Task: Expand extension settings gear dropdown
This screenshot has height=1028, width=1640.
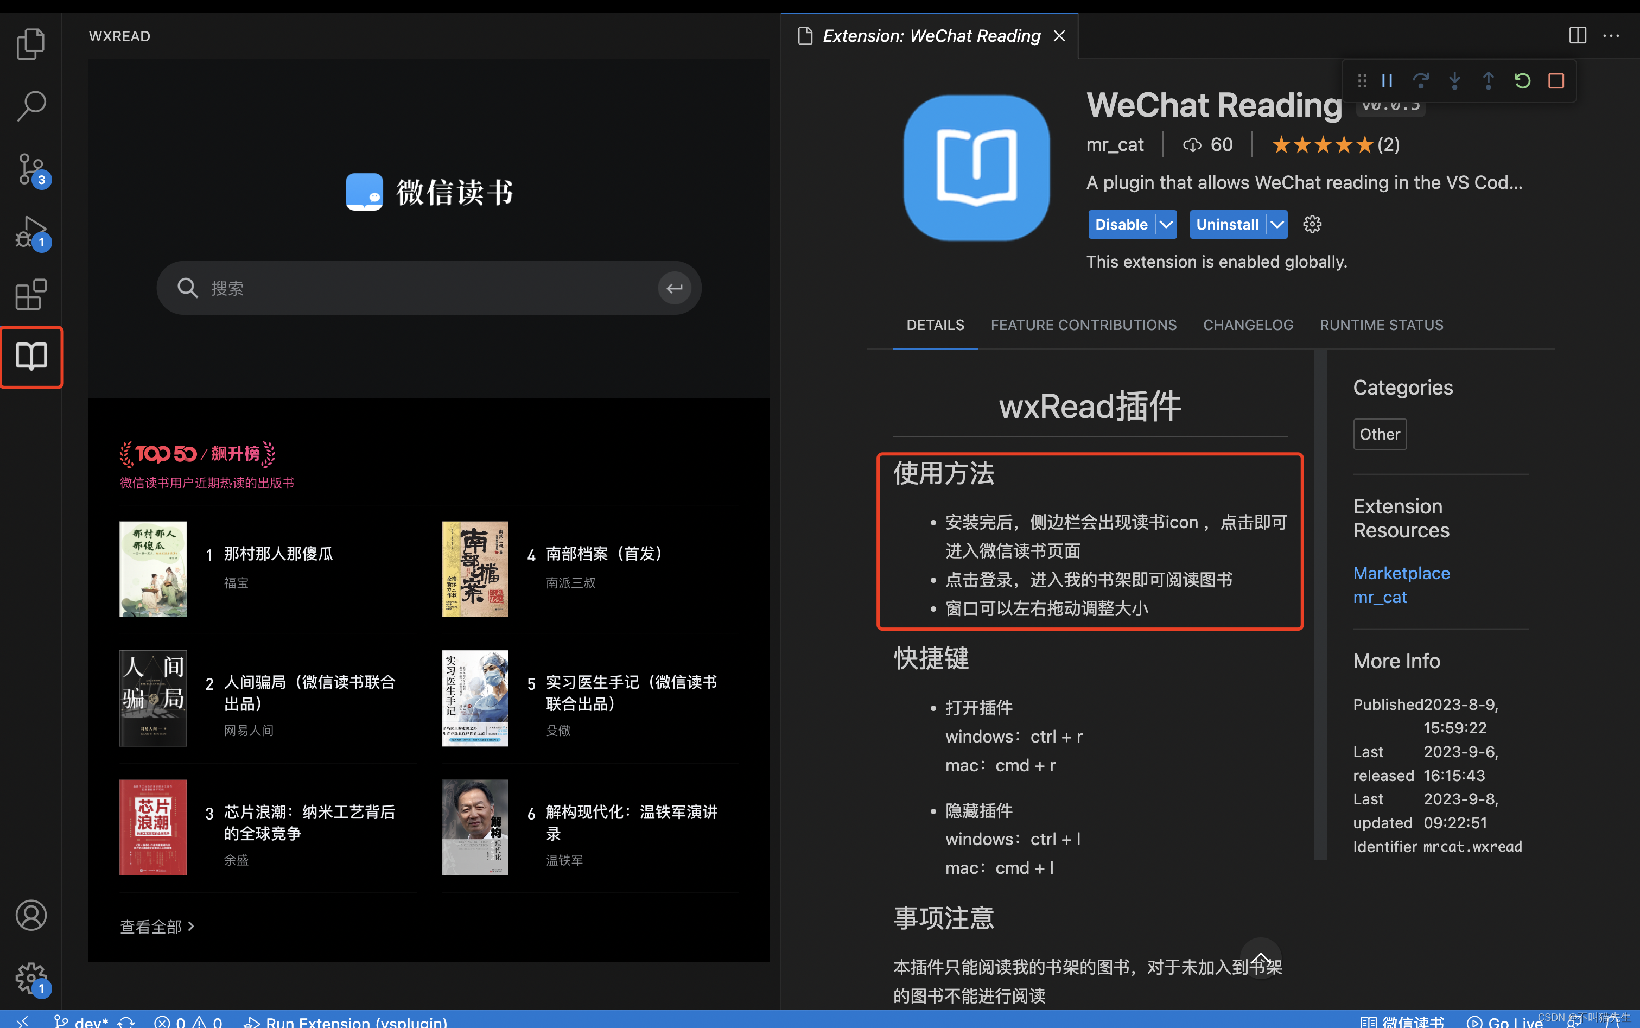Action: [1312, 224]
